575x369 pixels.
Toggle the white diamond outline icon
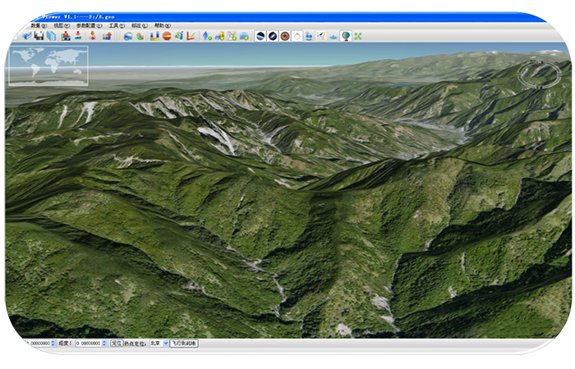[x=297, y=36]
